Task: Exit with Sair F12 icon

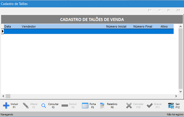Action: pyautogui.click(x=171, y=106)
